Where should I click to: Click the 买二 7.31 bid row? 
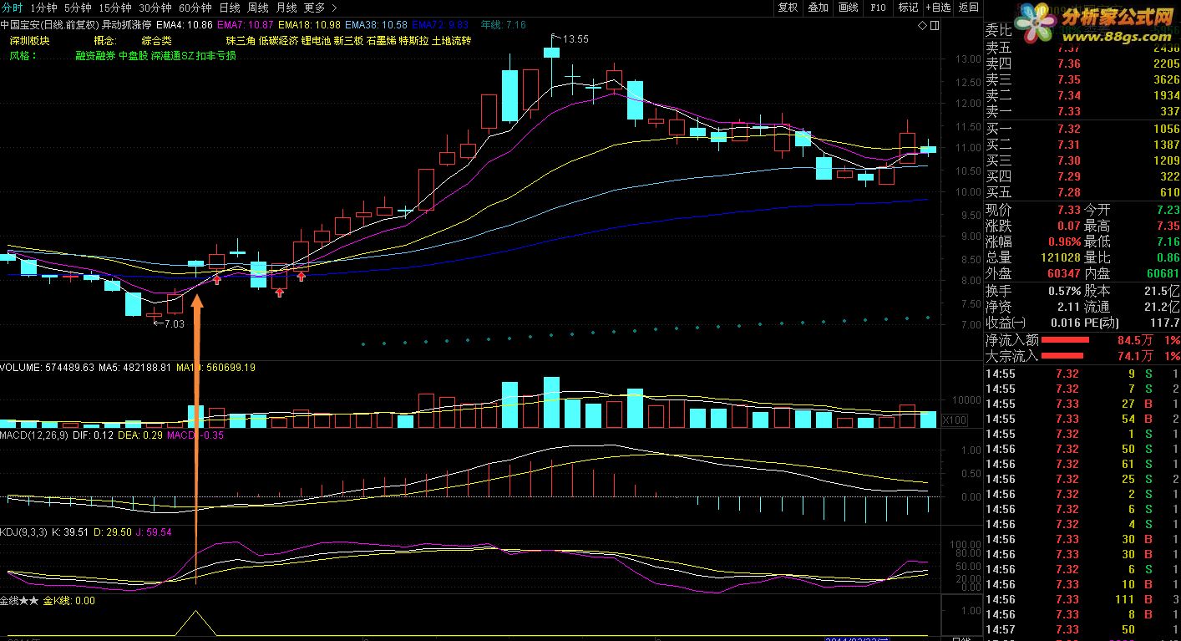1082,145
